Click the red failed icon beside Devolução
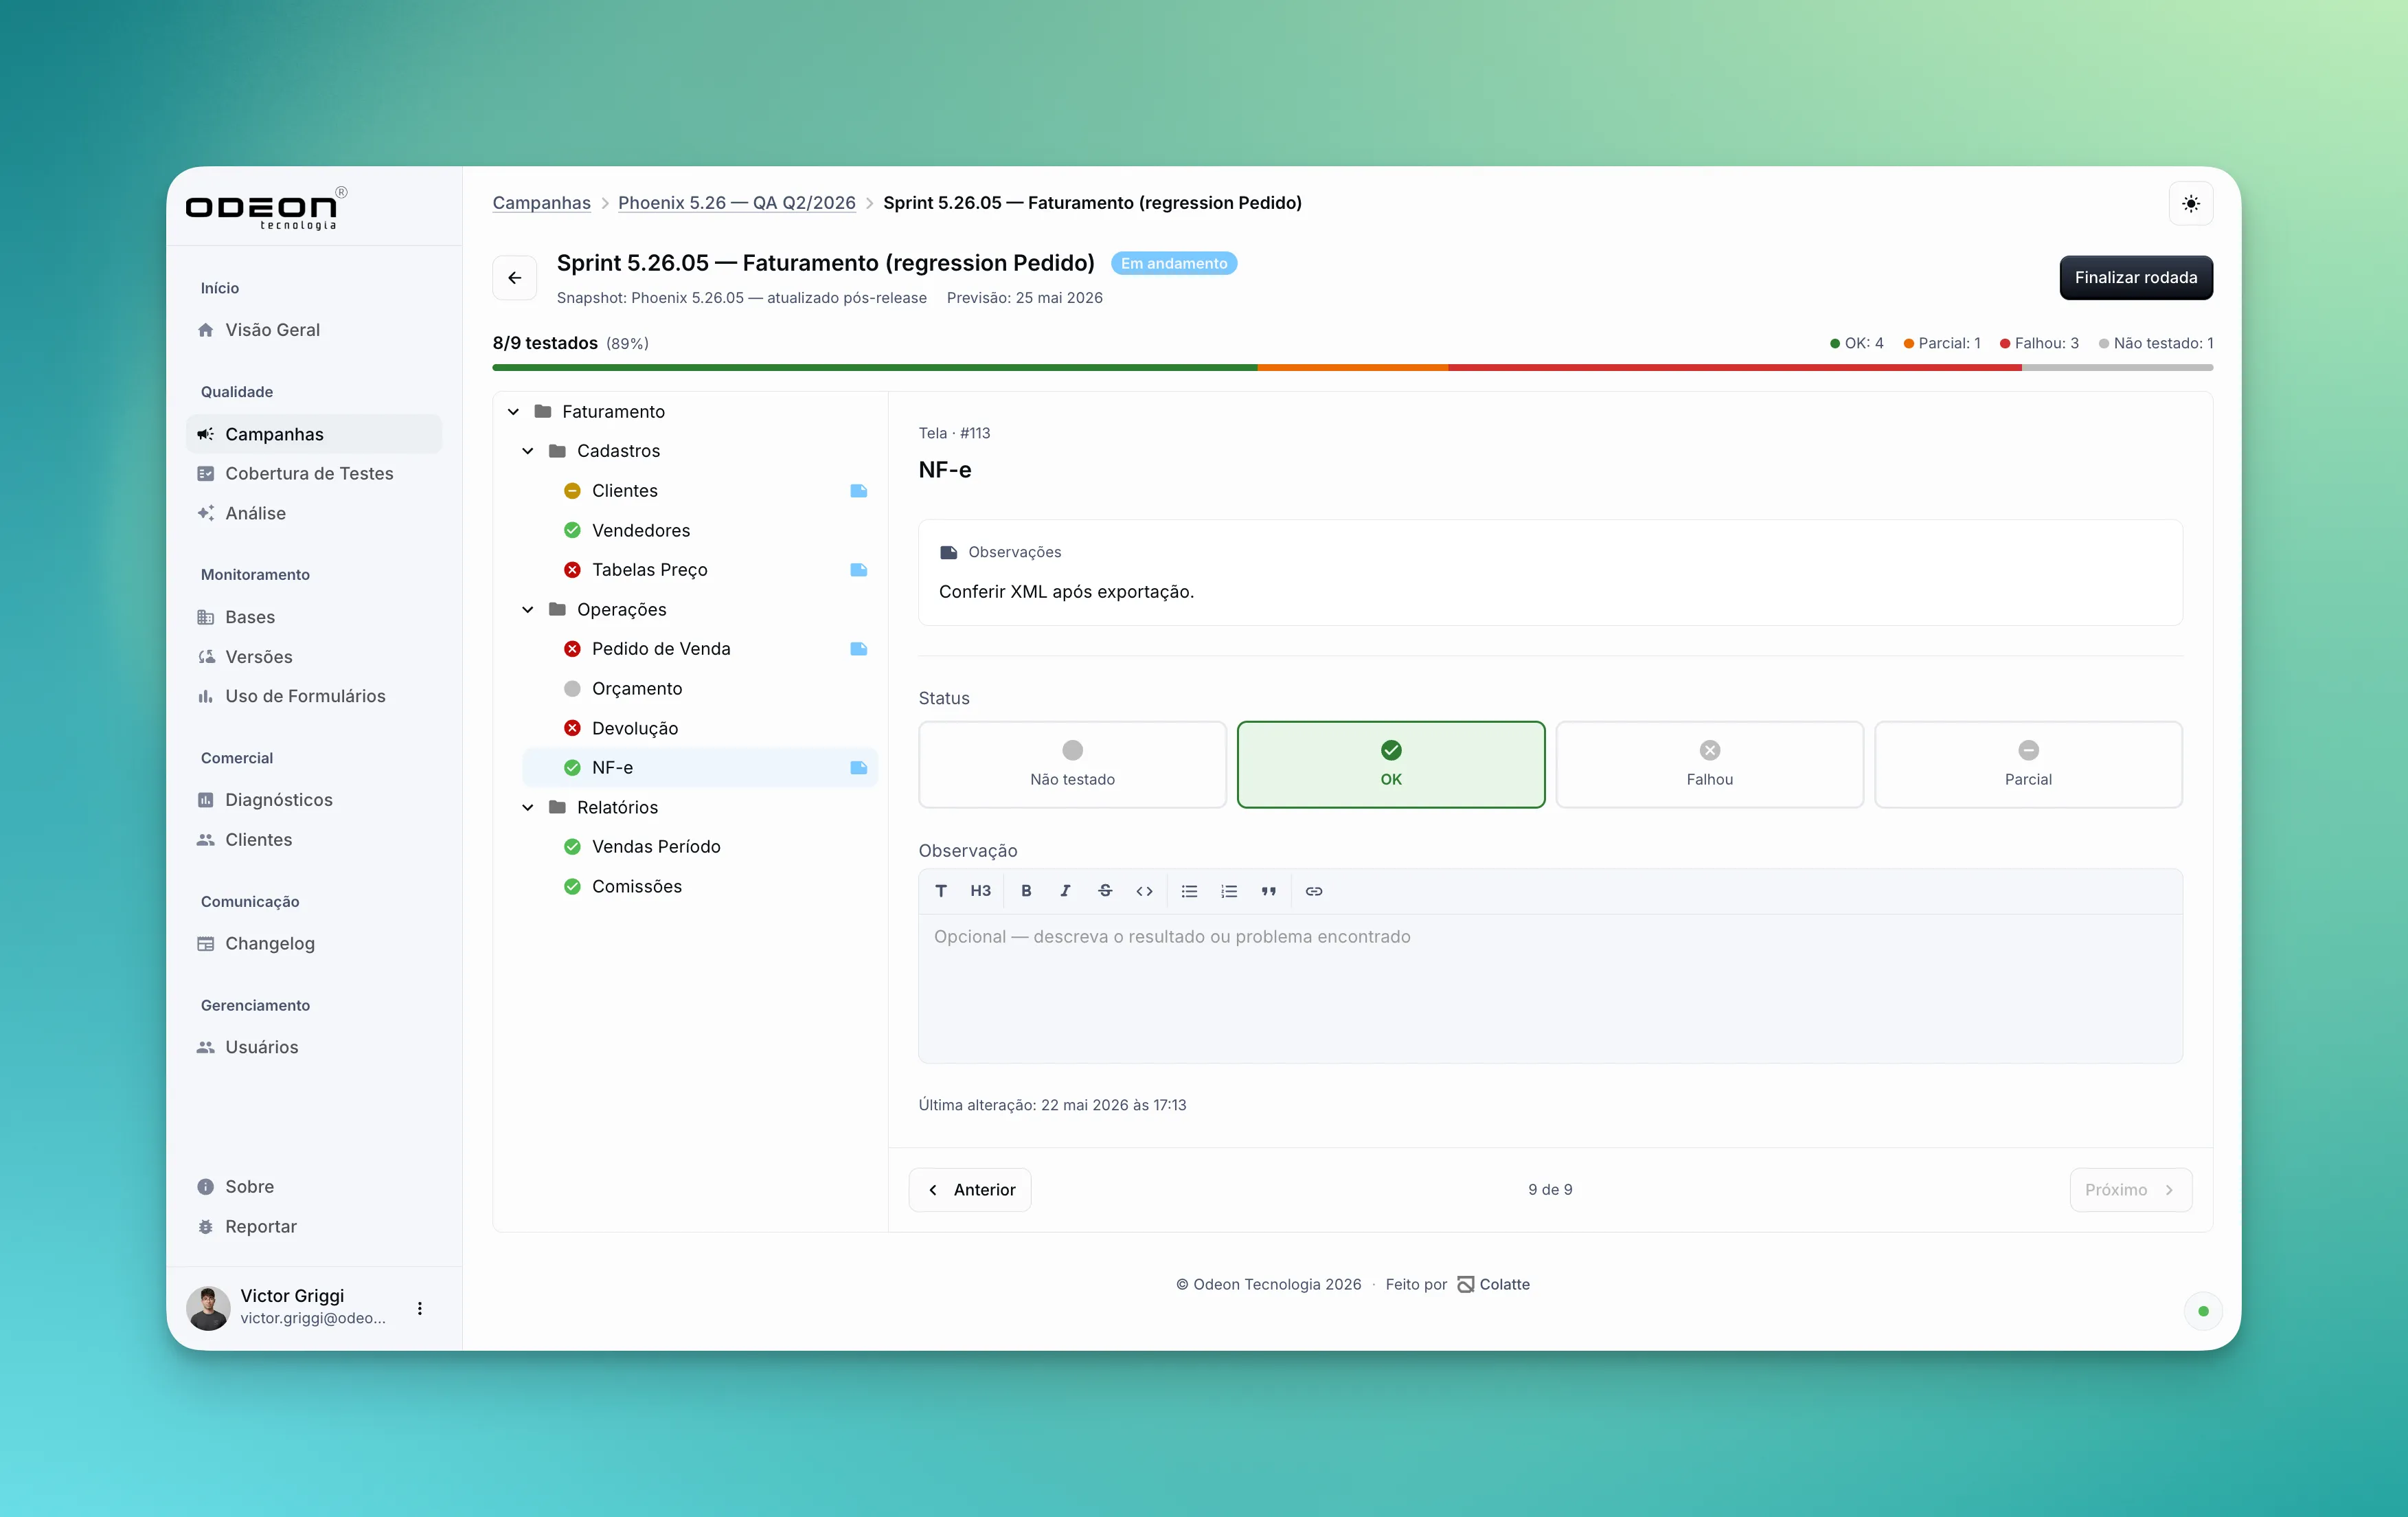The image size is (2408, 1517). click(x=572, y=728)
